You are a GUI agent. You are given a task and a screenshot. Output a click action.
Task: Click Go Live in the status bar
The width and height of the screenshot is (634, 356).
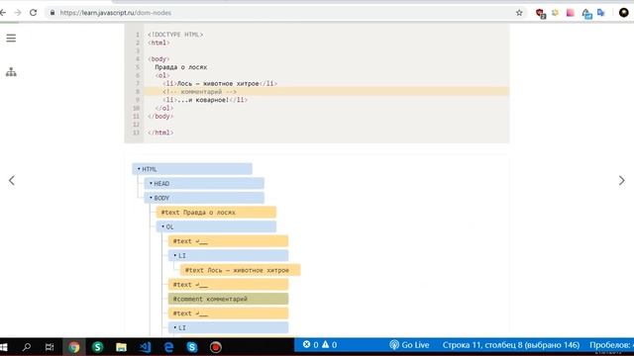[x=409, y=345]
